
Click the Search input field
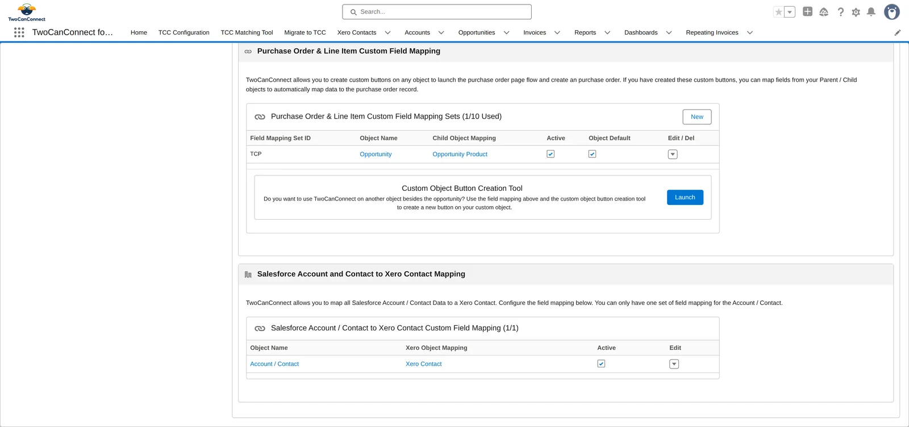(437, 12)
